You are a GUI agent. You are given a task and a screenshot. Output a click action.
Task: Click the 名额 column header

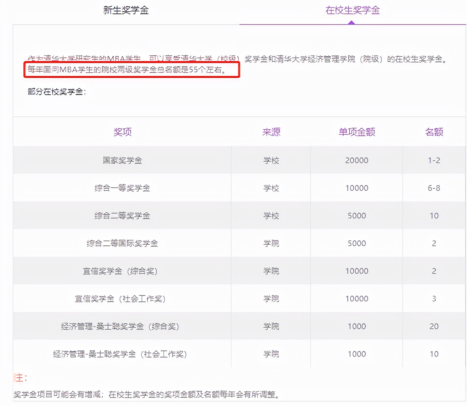pos(434,132)
